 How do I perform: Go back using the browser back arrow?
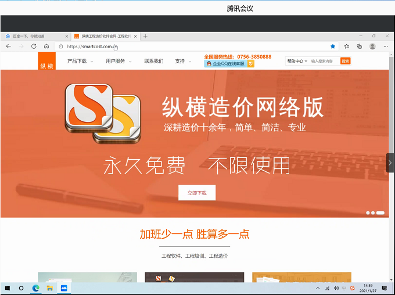(x=9, y=46)
